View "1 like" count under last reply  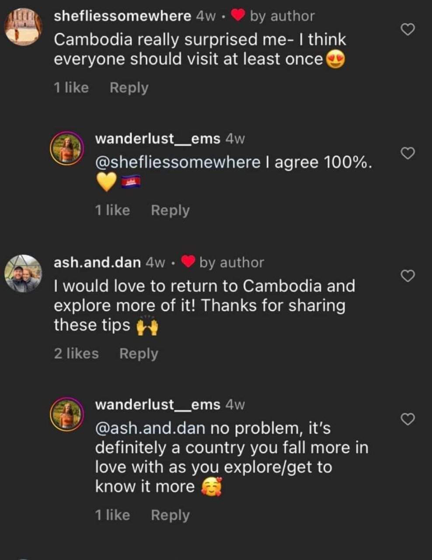(112, 515)
